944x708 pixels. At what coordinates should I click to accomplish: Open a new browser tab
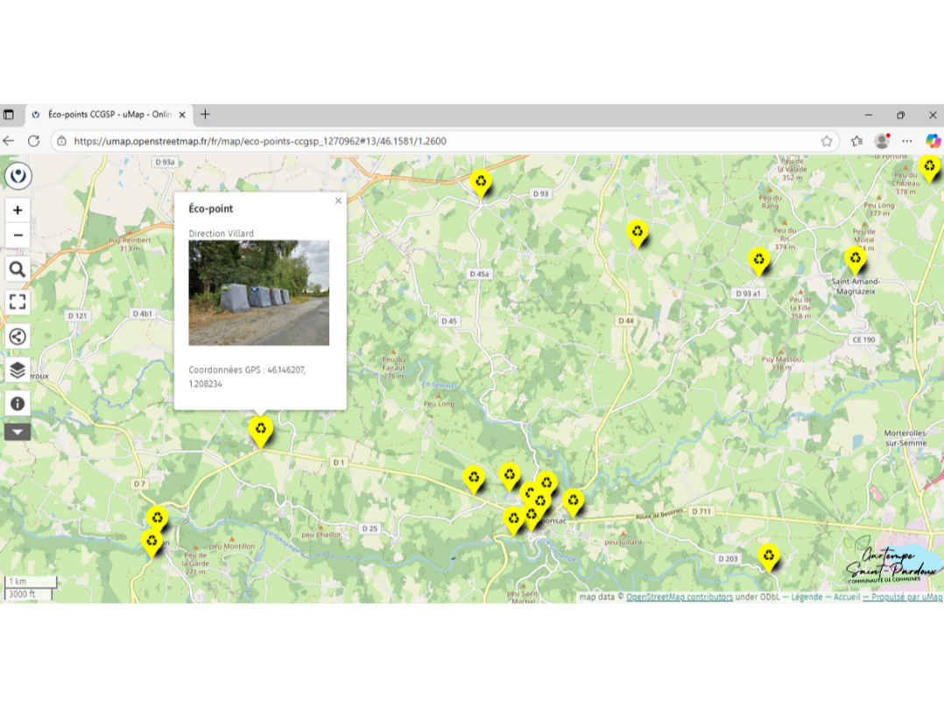click(x=205, y=115)
